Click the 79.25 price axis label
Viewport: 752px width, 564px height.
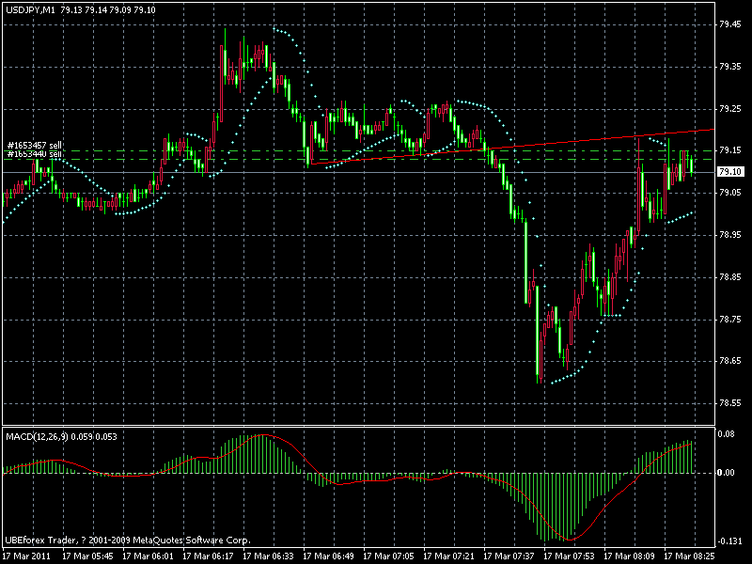[x=730, y=109]
